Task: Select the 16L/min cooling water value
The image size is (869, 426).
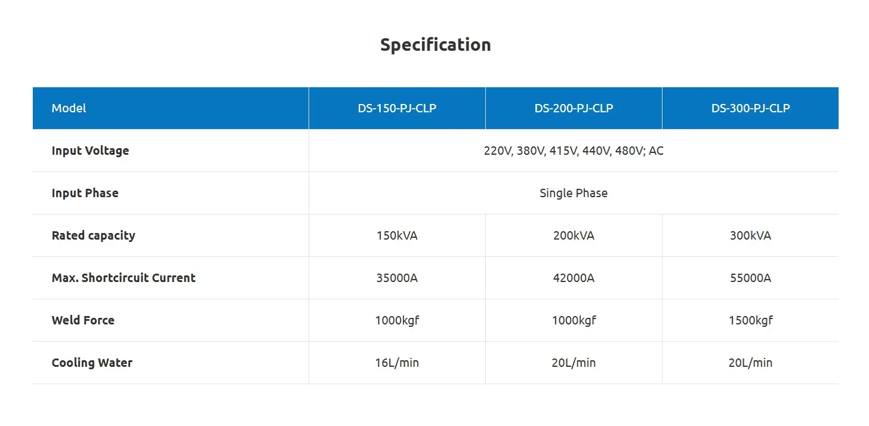Action: 397,363
